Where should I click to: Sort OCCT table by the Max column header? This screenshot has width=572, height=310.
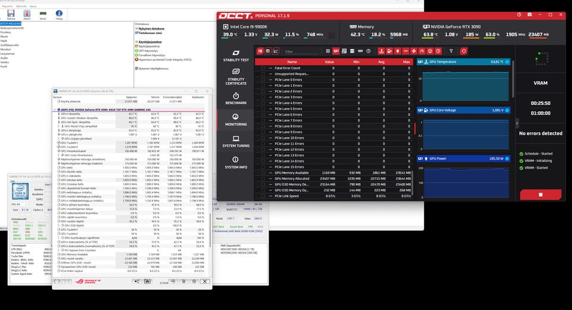[406, 62]
